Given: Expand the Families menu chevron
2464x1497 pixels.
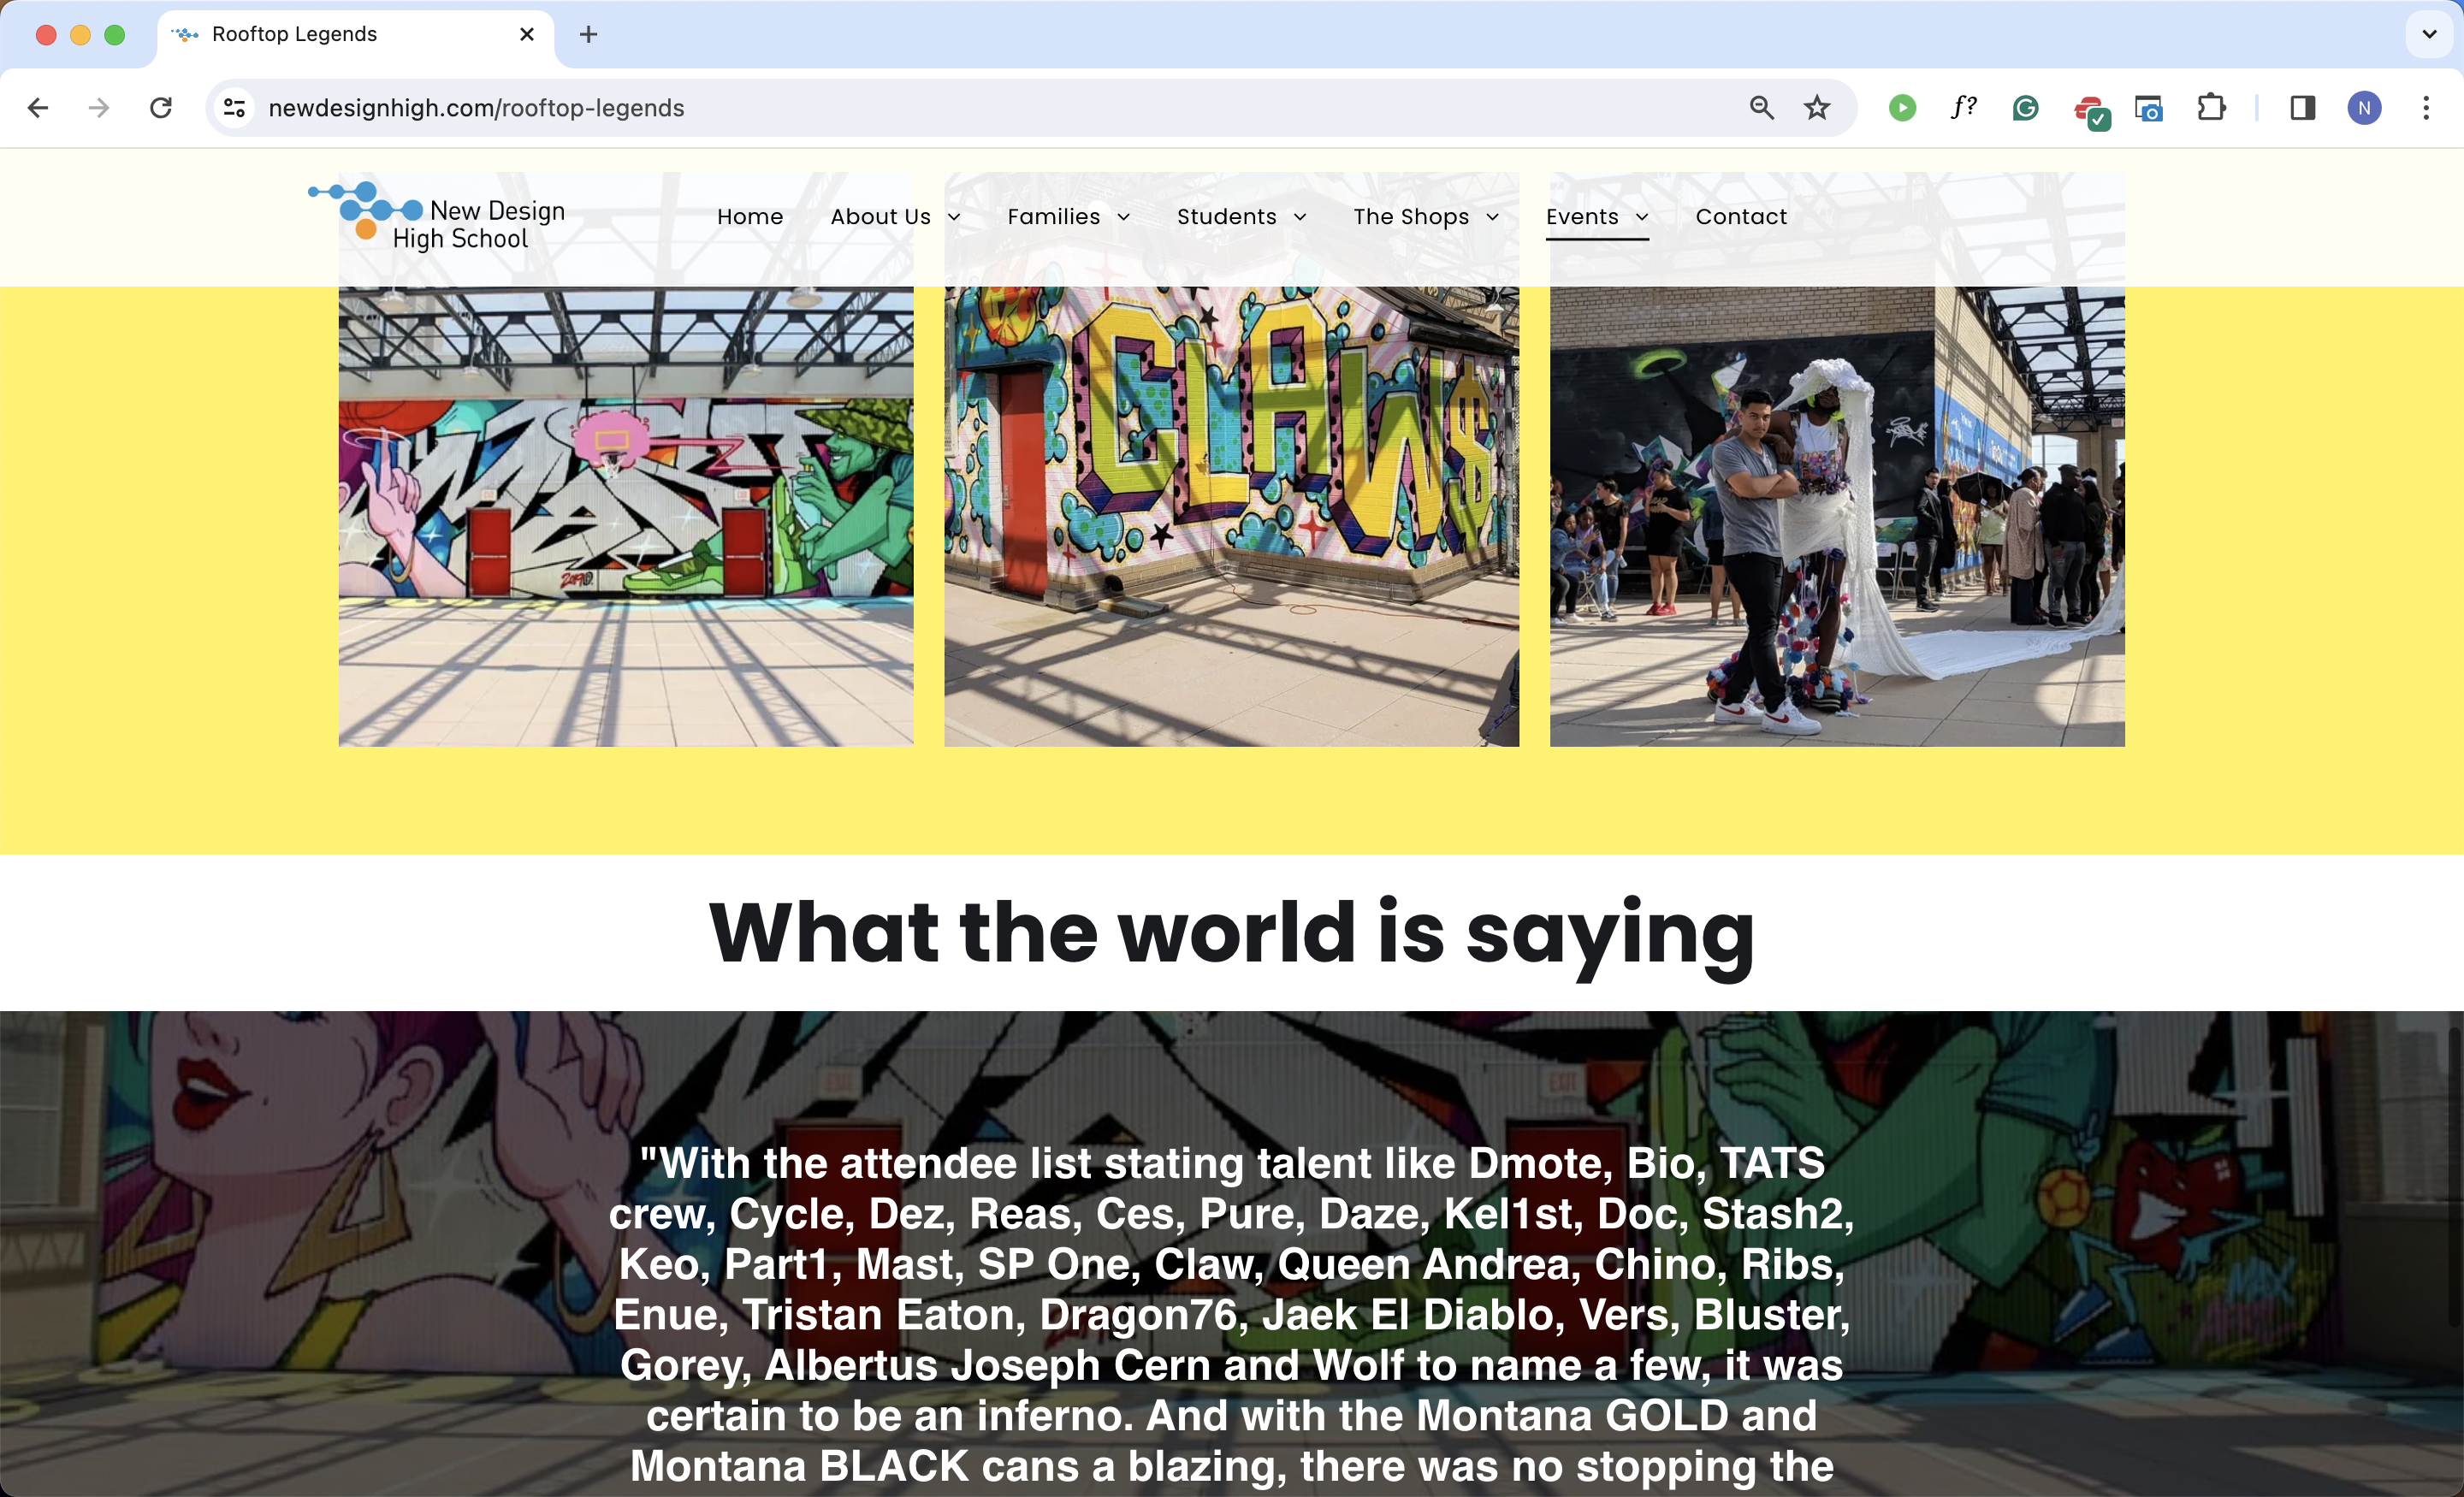Looking at the screenshot, I should (x=1123, y=217).
